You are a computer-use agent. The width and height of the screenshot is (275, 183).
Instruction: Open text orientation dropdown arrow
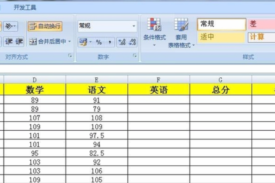point(15,26)
